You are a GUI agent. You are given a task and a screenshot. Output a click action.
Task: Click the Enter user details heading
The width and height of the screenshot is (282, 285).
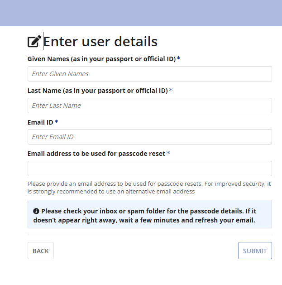(100, 42)
